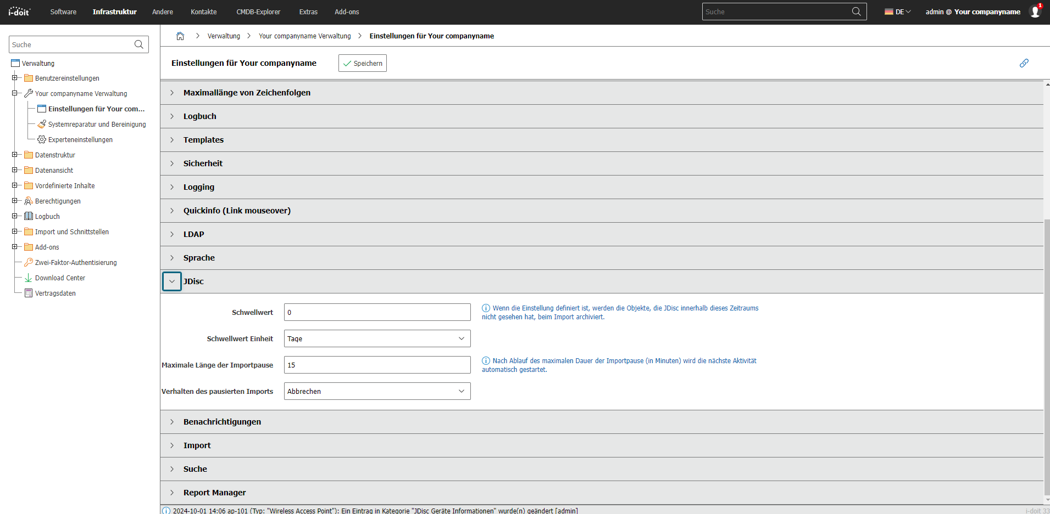Click the Add-ons folder icon in tree
Screen dimensions: 1050x514
click(29, 247)
